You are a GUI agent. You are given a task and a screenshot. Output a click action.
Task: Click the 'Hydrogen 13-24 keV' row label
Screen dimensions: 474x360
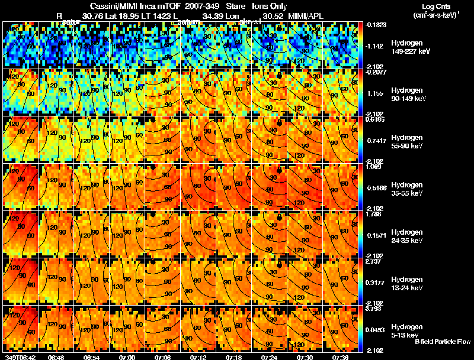pyautogui.click(x=407, y=284)
